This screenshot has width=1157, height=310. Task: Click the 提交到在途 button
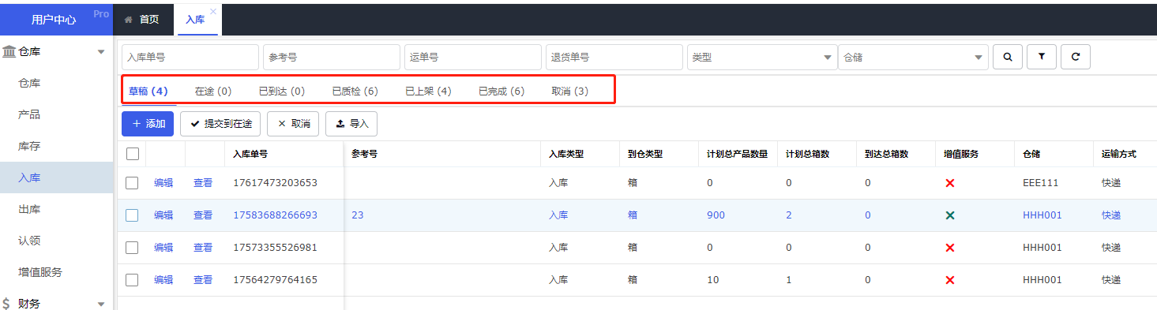point(220,124)
